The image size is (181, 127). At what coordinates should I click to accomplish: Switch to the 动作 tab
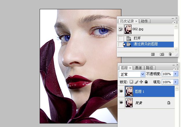[144, 21]
